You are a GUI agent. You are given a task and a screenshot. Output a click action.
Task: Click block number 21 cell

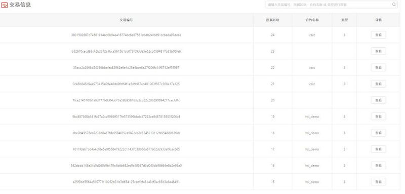click(x=272, y=84)
